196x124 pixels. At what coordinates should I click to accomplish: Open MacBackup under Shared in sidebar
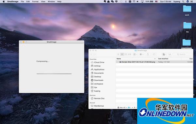[x=97, y=106]
